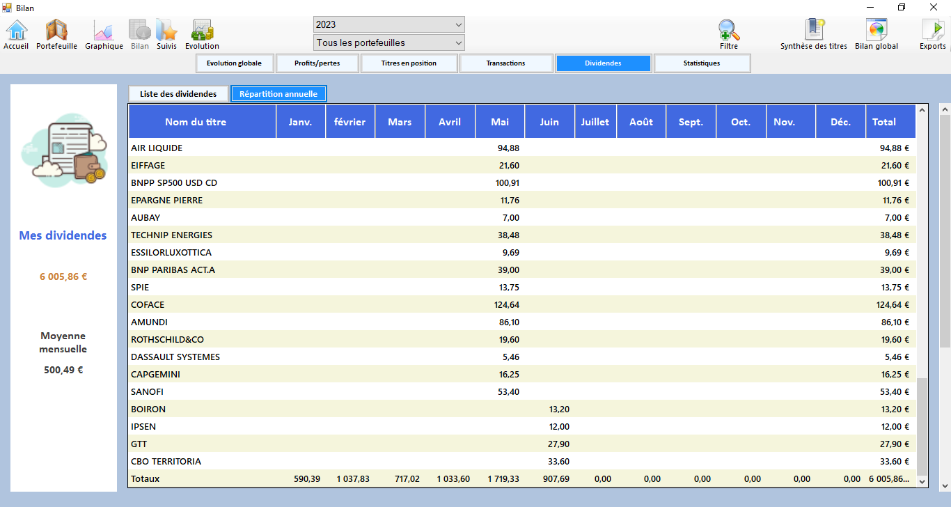
Task: Select the TECHNIP ENERGIES row
Action: pyautogui.click(x=522, y=235)
